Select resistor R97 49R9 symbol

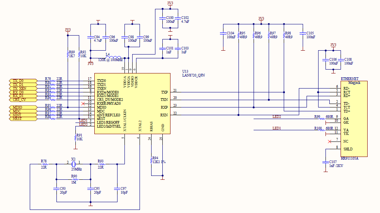pos(269,36)
